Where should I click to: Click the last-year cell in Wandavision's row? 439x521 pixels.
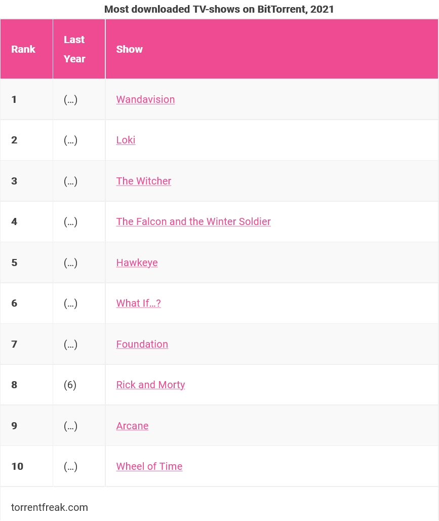pyautogui.click(x=70, y=99)
